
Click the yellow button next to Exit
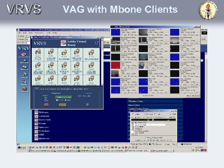click(63, 105)
